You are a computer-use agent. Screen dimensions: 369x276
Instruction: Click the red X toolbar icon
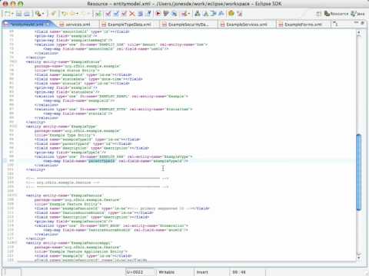click(x=132, y=14)
